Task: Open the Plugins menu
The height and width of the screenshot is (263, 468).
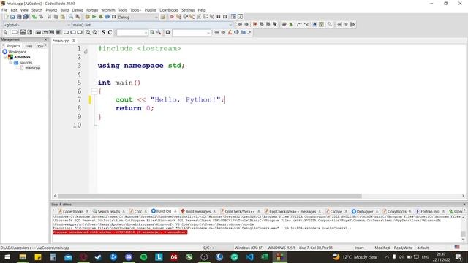Action: (x=151, y=10)
